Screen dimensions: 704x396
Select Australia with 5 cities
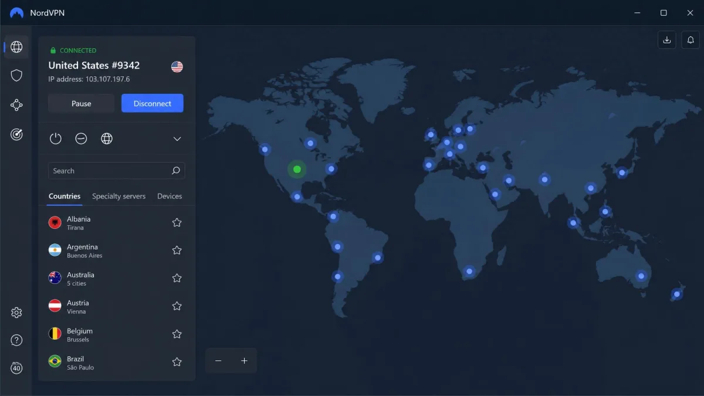(116, 278)
